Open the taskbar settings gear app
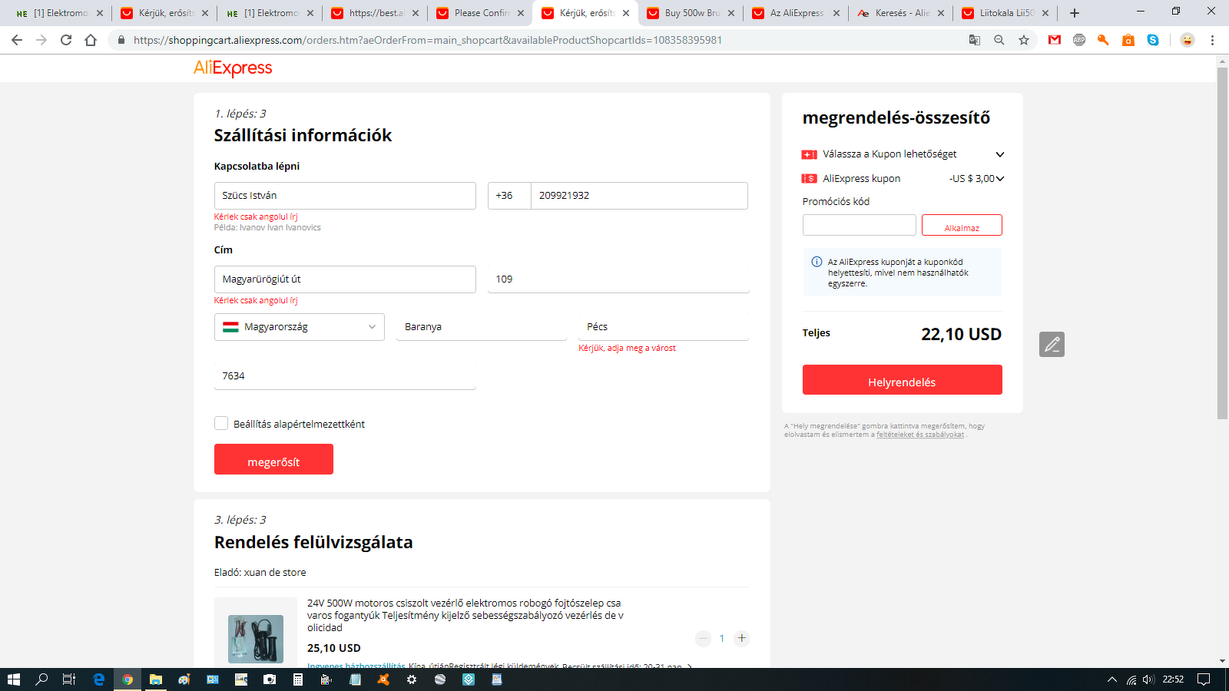1229x691 pixels. point(412,679)
